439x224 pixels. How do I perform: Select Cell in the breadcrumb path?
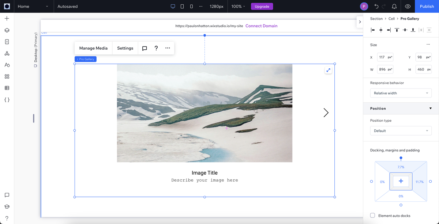point(391,18)
